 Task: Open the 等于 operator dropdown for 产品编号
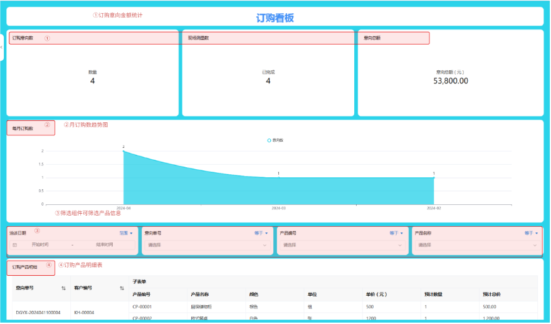(x=397, y=233)
